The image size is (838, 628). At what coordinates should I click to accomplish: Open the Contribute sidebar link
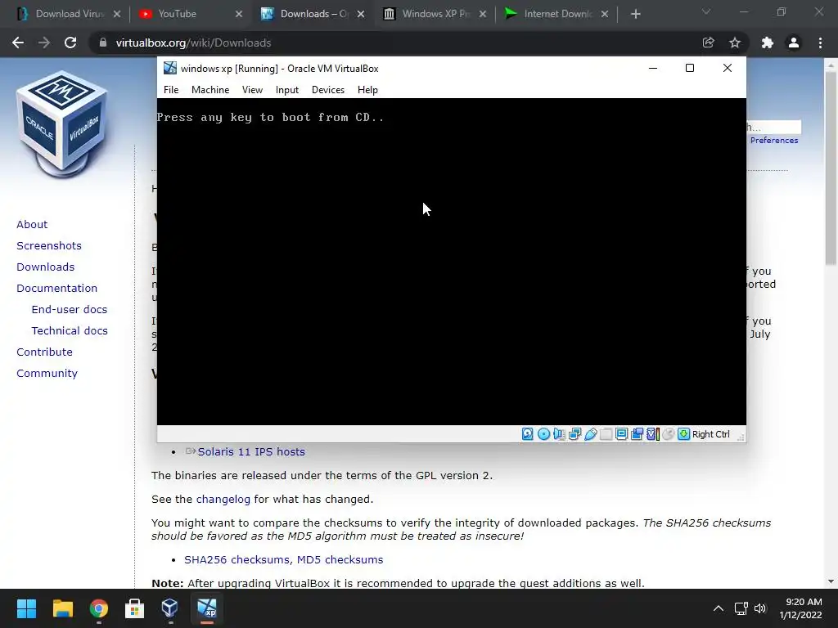click(44, 352)
